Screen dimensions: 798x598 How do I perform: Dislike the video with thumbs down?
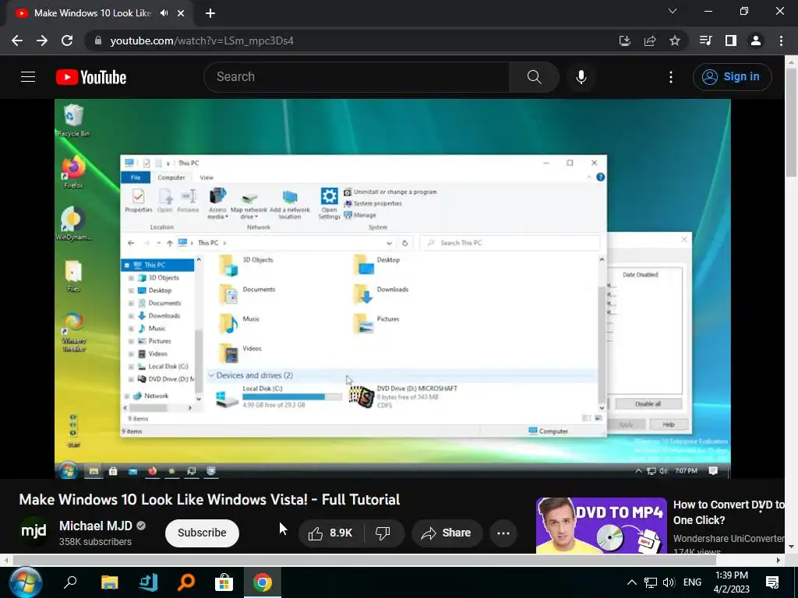pos(383,533)
